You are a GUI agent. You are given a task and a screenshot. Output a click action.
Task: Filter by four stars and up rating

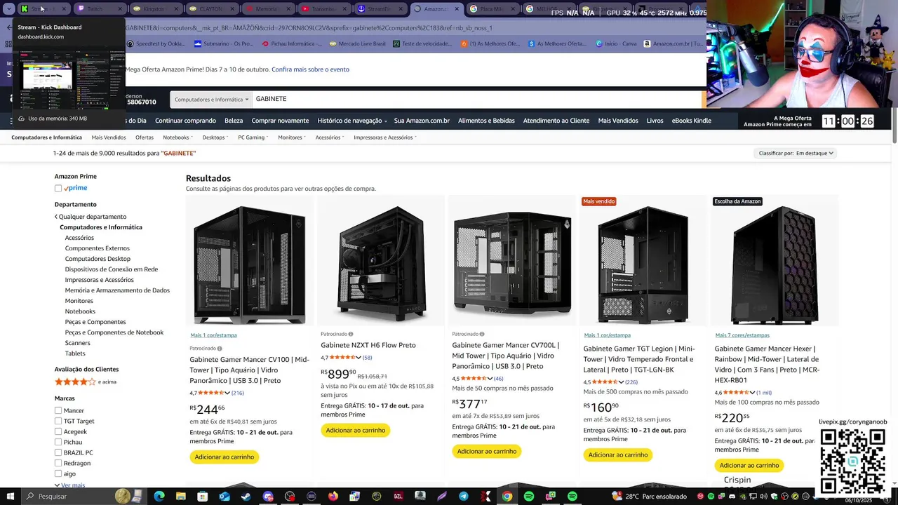tap(86, 382)
